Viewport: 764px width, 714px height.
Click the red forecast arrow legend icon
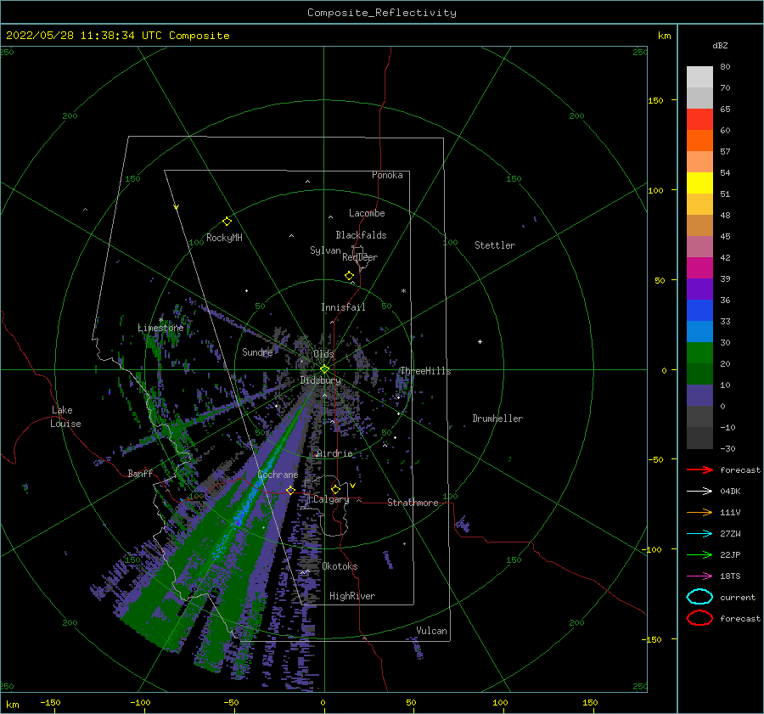tap(699, 469)
